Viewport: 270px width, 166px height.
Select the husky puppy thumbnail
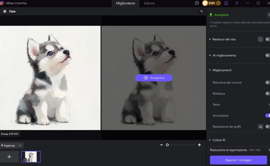pyautogui.click(x=31, y=157)
